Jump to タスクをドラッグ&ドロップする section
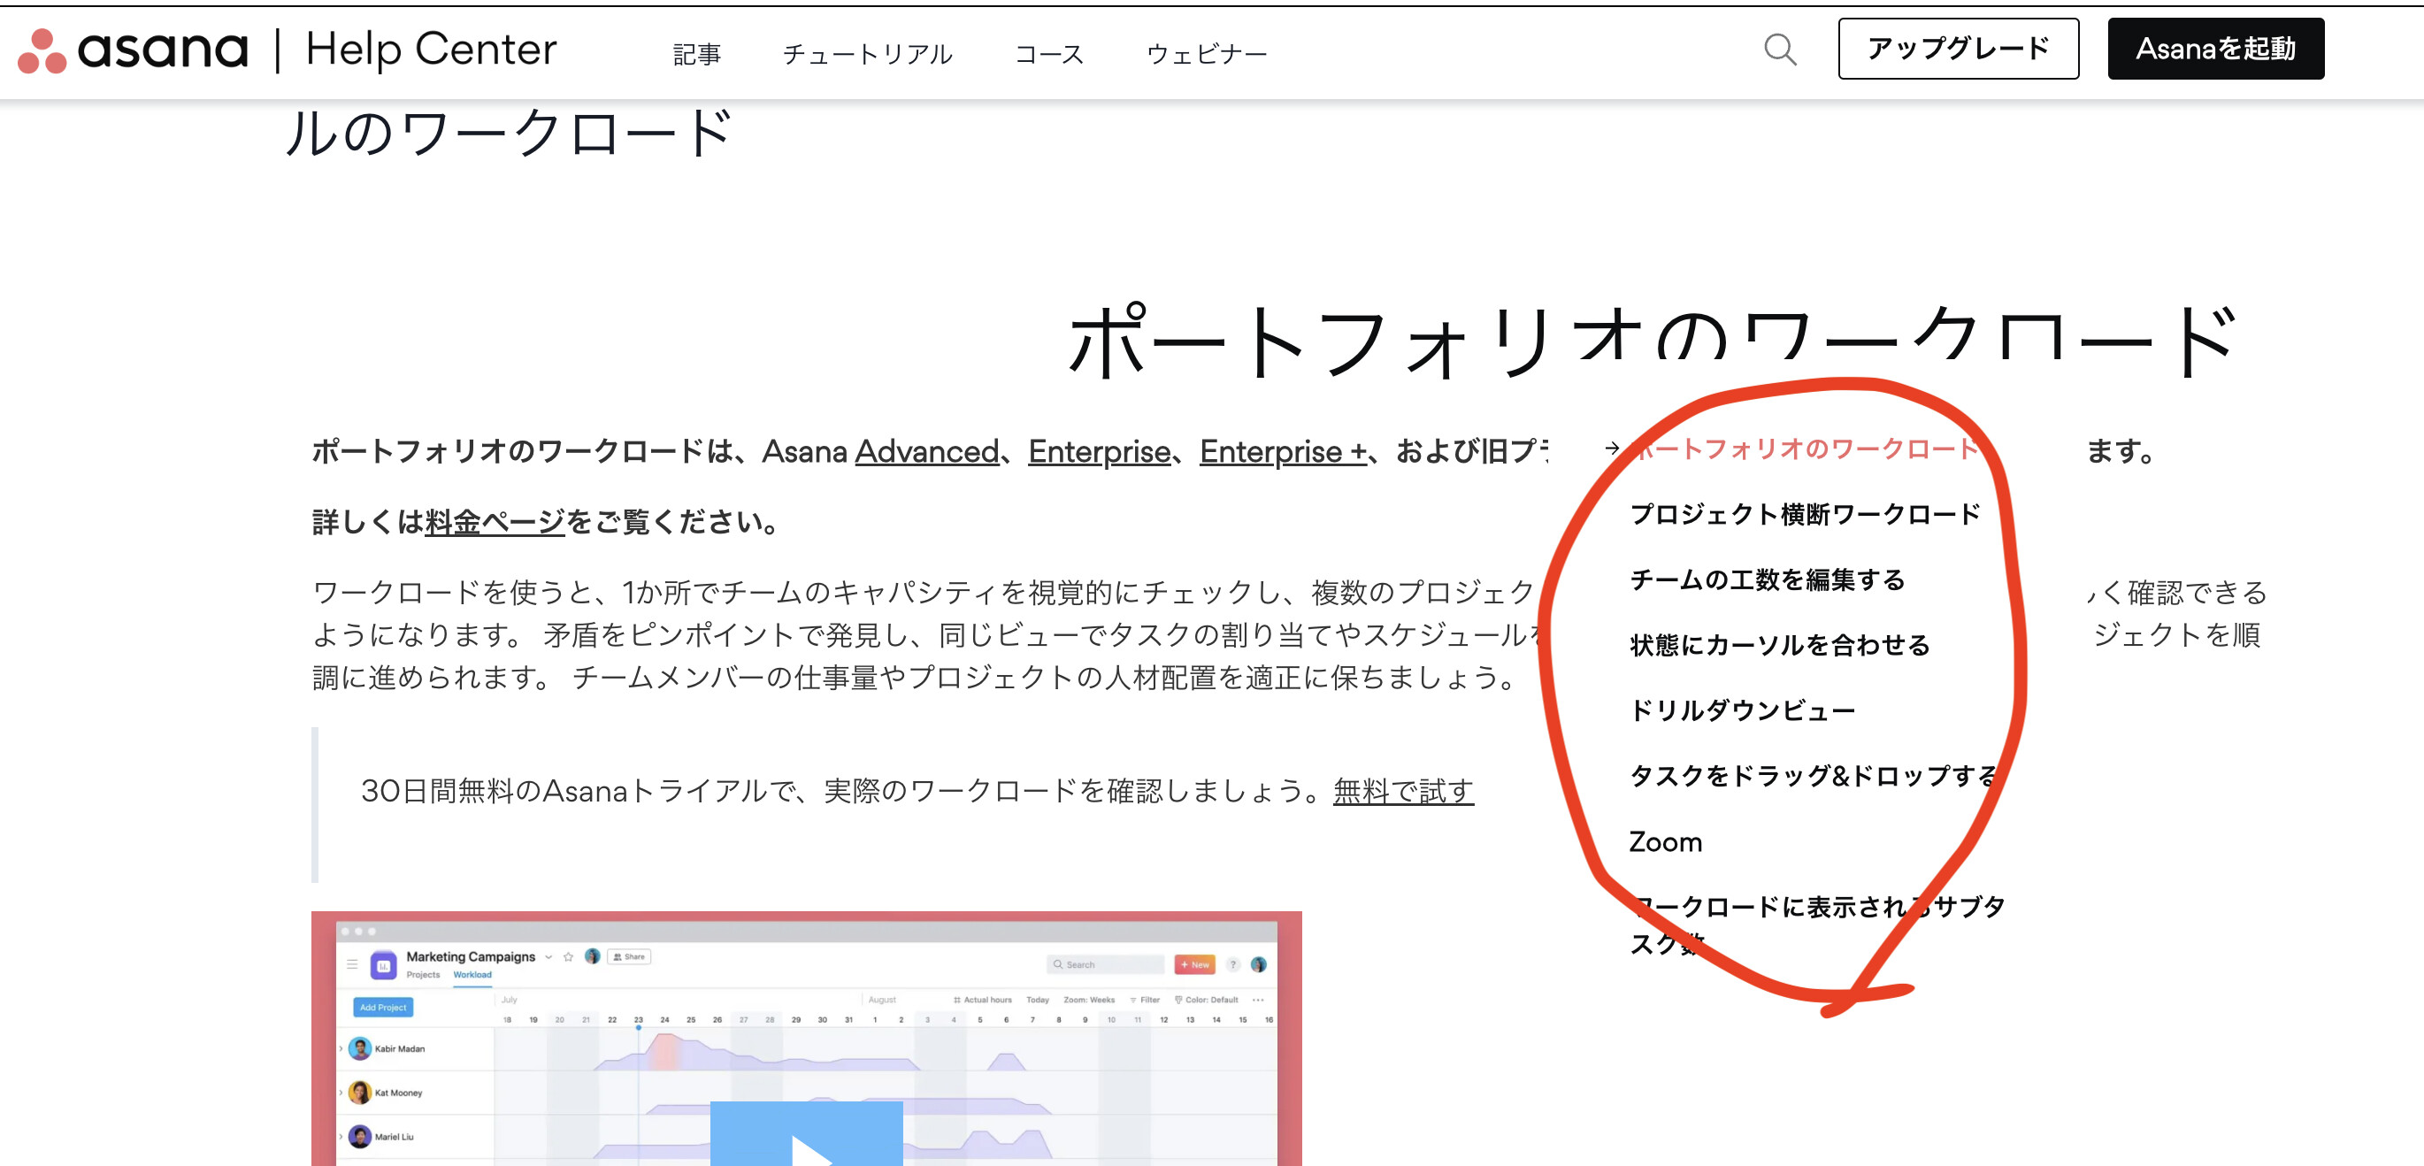The image size is (2424, 1166). pos(1814,776)
